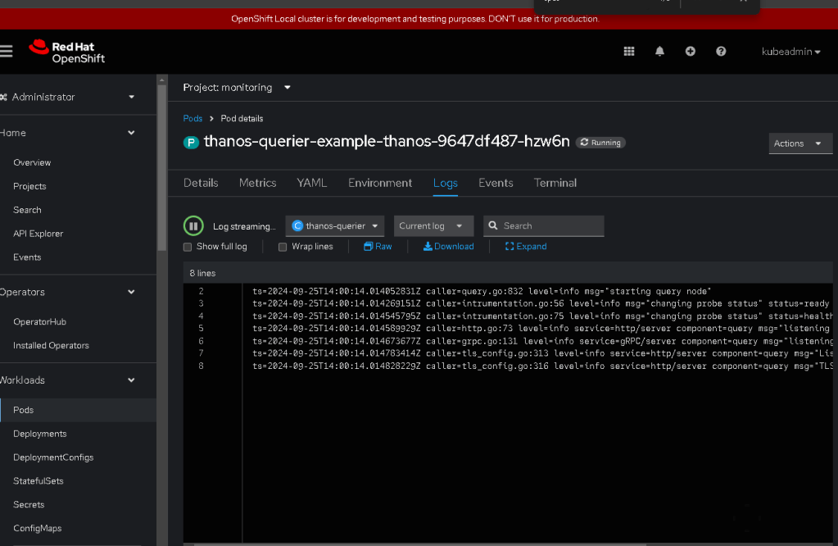Click the '8 lines' log count label
Image resolution: width=838 pixels, height=546 pixels.
(202, 273)
